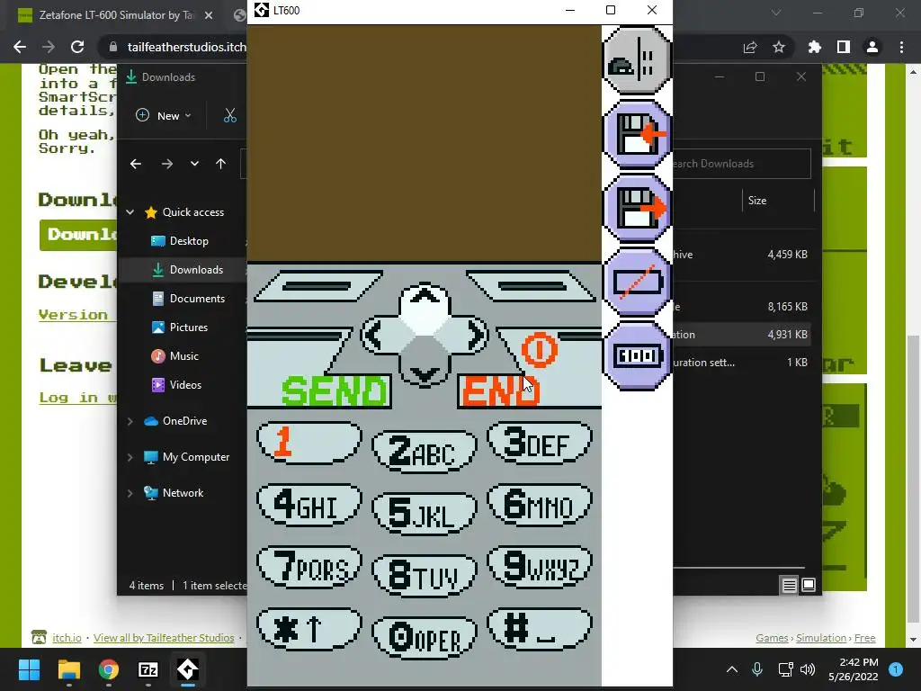This screenshot has height=691, width=921.
Task: Open recent locations dropdown in File Explorer
Action: pyautogui.click(x=194, y=164)
